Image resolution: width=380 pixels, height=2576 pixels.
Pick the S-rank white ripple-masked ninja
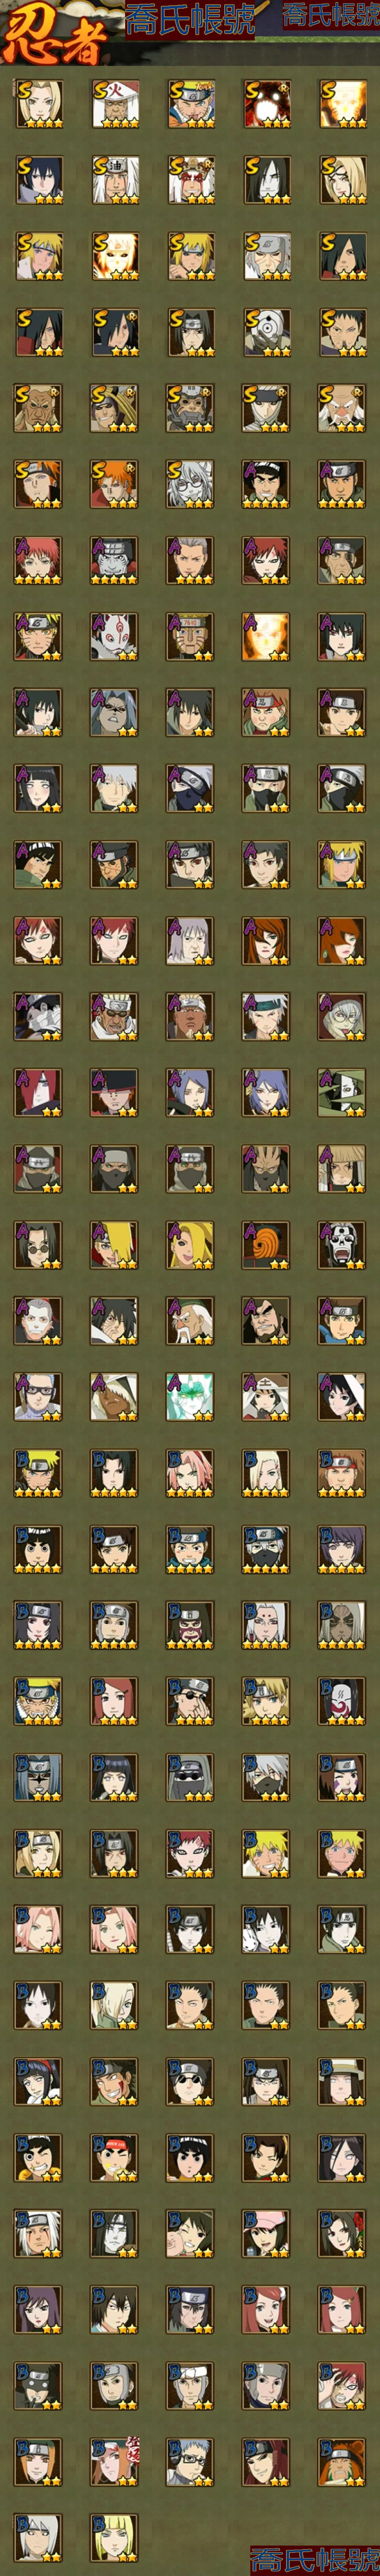(266, 332)
